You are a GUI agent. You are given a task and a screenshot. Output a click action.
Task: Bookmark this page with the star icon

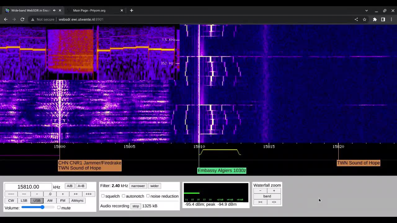[364, 19]
